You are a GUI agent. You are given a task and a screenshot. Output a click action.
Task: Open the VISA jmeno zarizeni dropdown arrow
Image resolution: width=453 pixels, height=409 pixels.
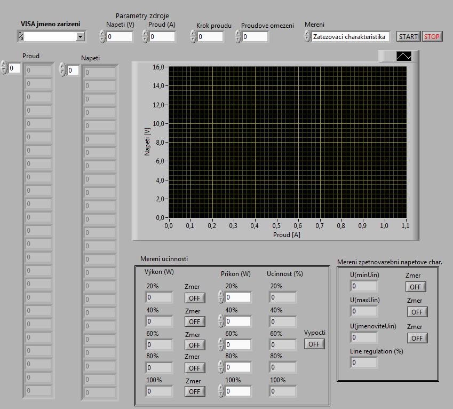pos(80,36)
